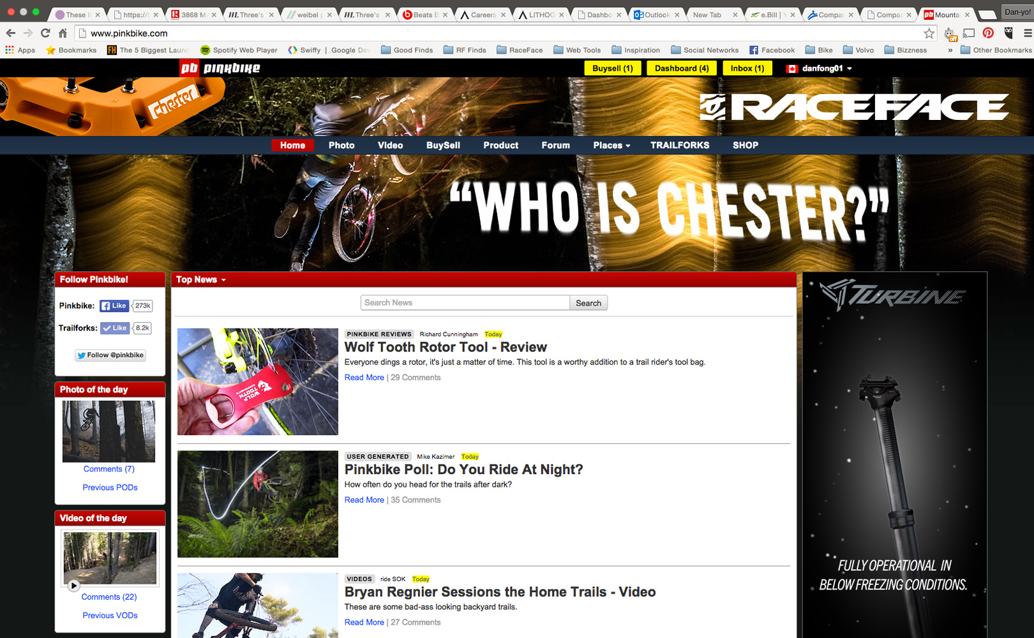1034x638 pixels.
Task: Bookmark page with the star icon
Action: pos(929,33)
